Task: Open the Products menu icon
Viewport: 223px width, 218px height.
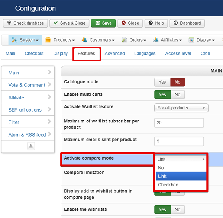Action: [48, 40]
